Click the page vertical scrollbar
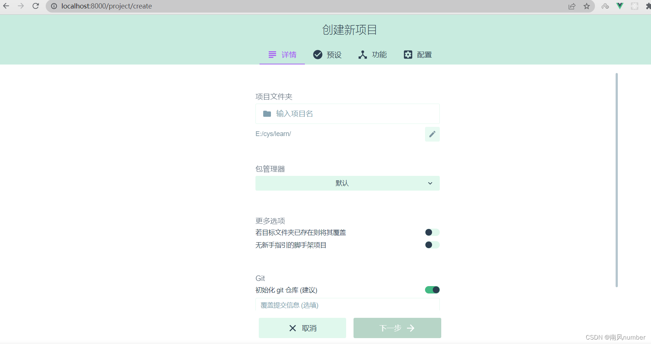 coord(617,180)
